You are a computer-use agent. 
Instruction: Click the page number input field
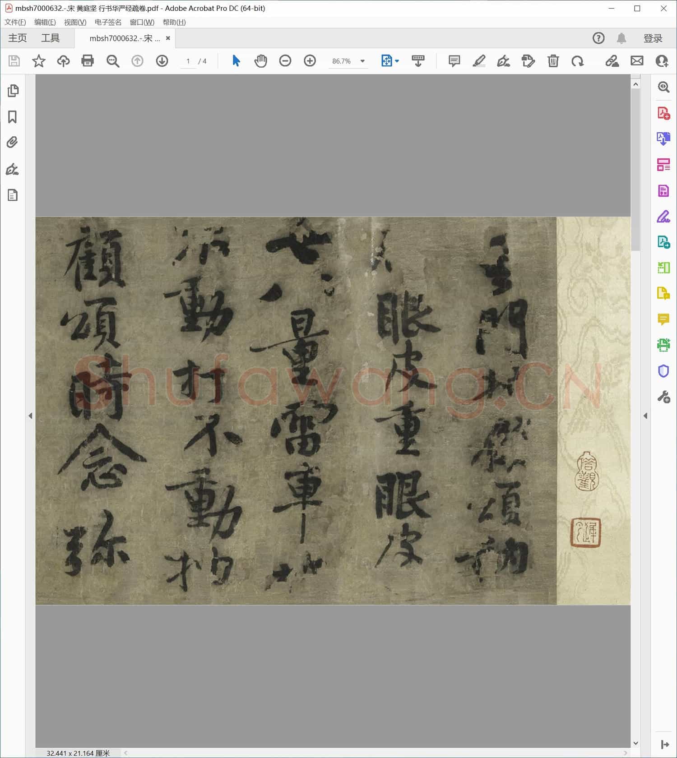(188, 61)
